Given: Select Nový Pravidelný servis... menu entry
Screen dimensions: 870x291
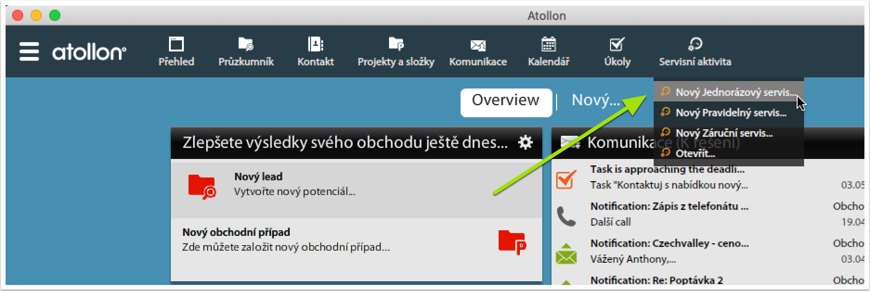Looking at the screenshot, I should (728, 113).
